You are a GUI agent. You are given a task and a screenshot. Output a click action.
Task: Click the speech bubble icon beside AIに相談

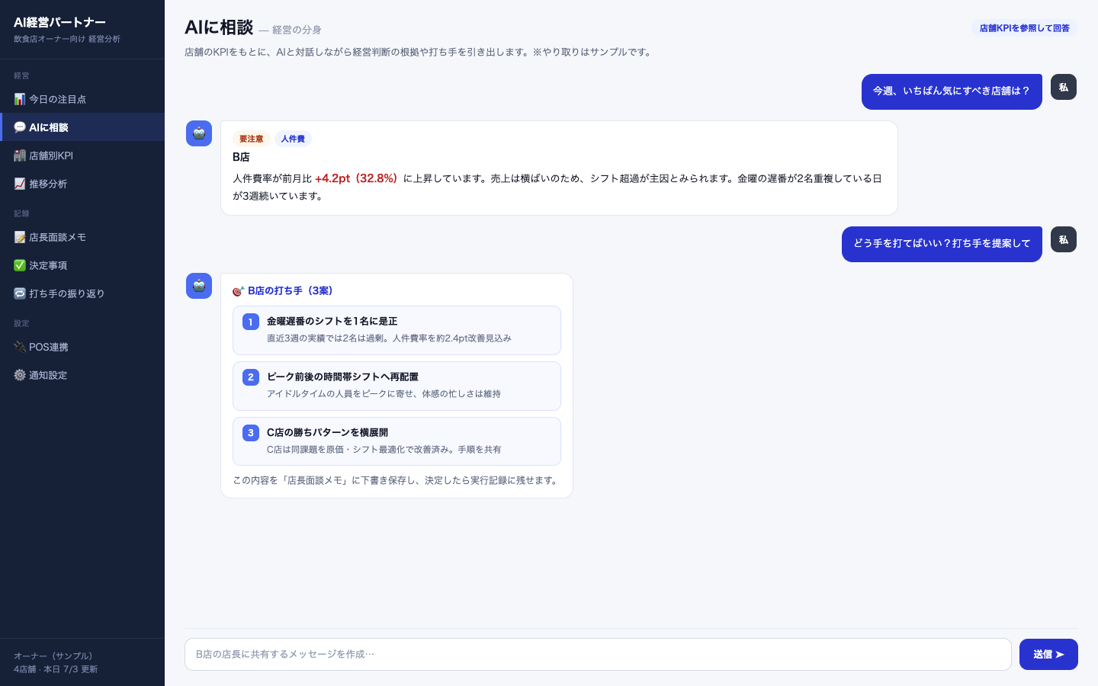pos(20,127)
